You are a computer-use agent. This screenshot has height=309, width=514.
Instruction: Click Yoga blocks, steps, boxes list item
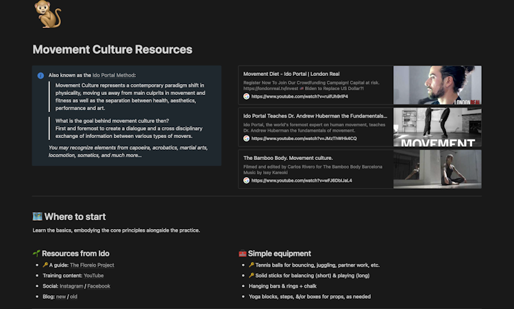[310, 297]
